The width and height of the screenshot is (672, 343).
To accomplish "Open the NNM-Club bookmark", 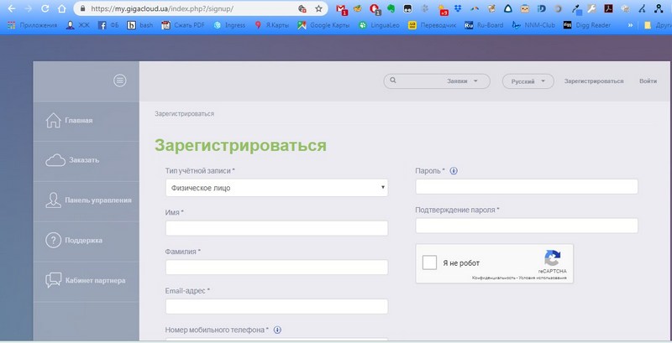I will 533,25.
